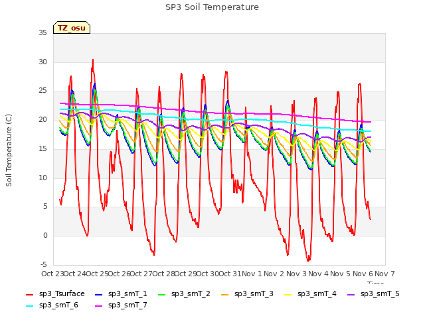Image resolution: width=425 pixels, height=318 pixels.
Task: Click the Nov 6 x-axis tick label
Action: 363,274
